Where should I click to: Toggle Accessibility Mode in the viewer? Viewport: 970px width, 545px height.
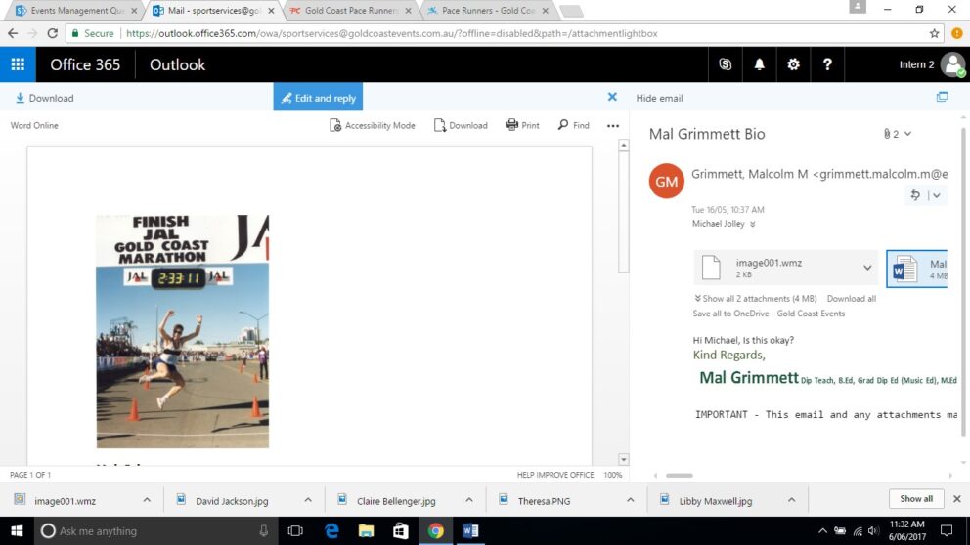coord(373,125)
